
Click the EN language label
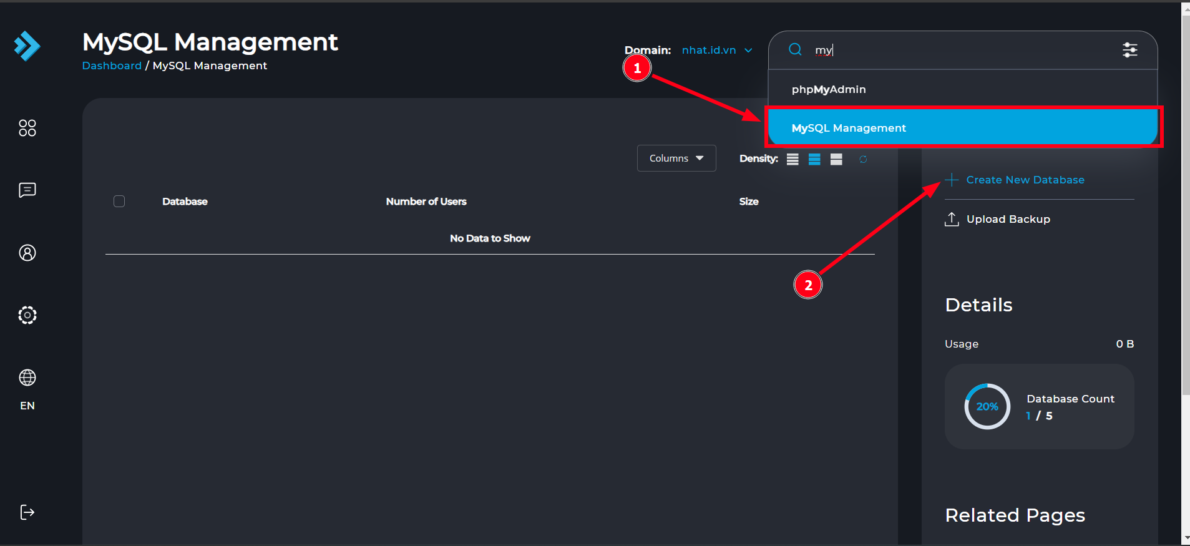pyautogui.click(x=27, y=406)
